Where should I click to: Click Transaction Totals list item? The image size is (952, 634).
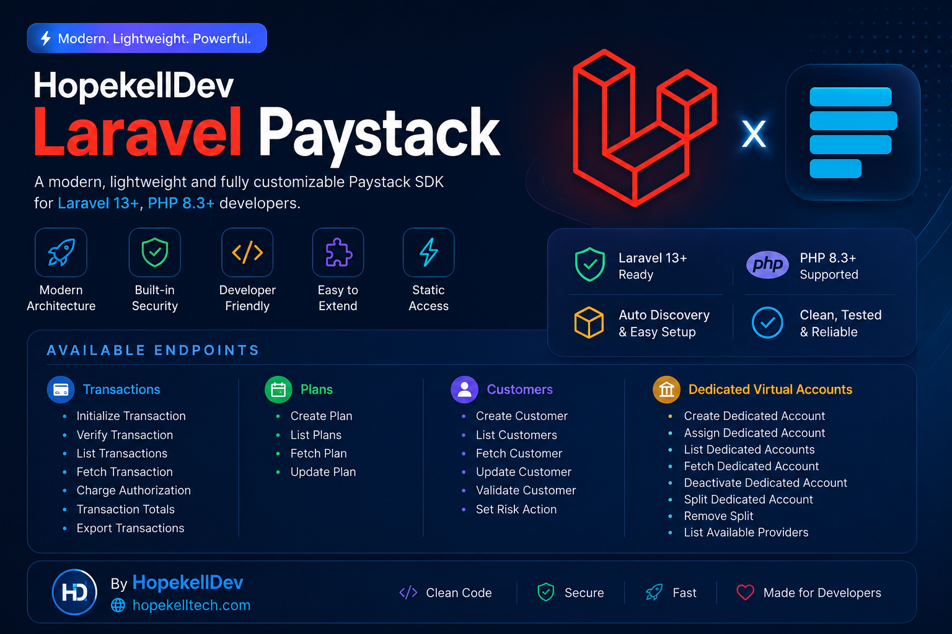(x=126, y=510)
